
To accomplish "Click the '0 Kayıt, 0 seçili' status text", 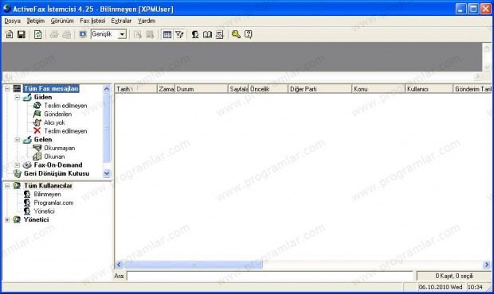I will pos(454,276).
